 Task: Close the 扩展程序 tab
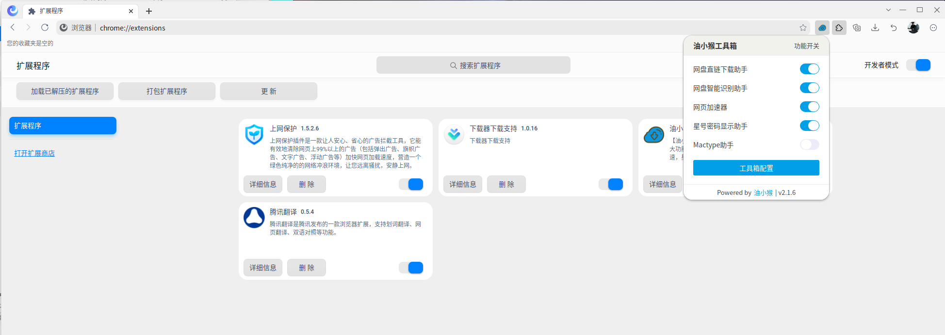(x=131, y=11)
